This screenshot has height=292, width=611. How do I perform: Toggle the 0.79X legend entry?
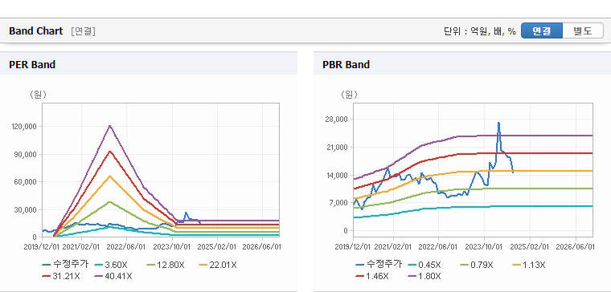click(476, 265)
